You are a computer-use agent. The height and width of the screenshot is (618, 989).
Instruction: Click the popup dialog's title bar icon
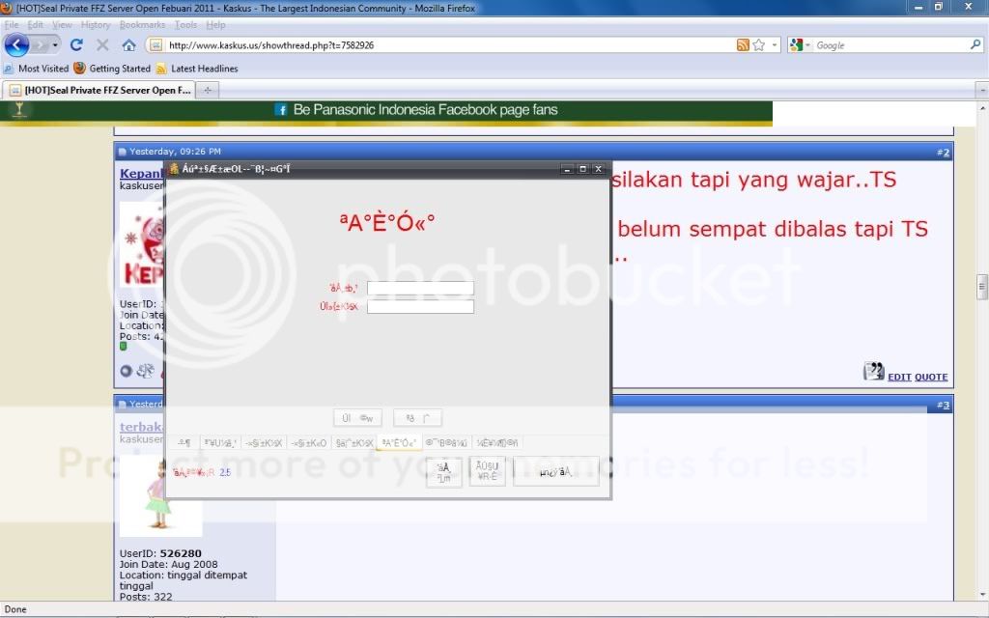[174, 168]
